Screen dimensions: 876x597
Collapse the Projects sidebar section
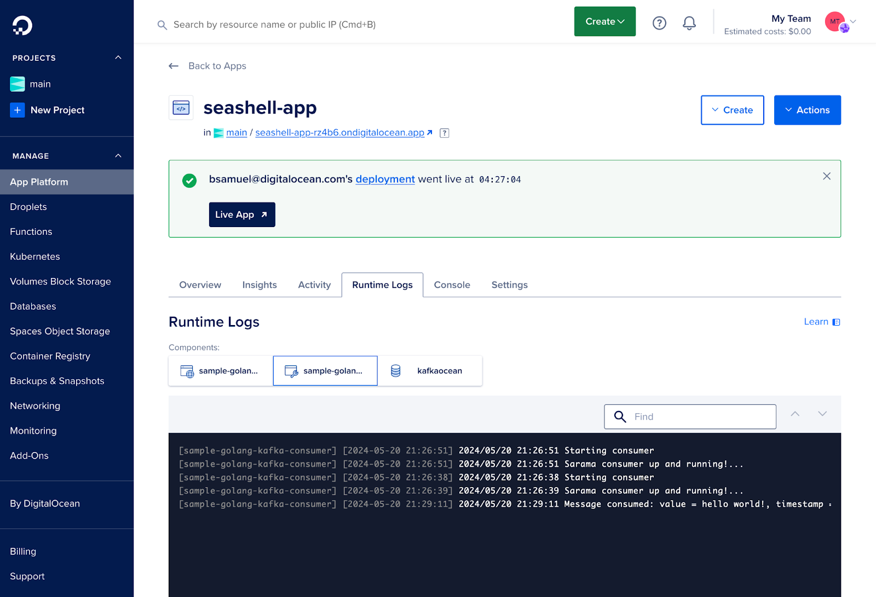118,58
